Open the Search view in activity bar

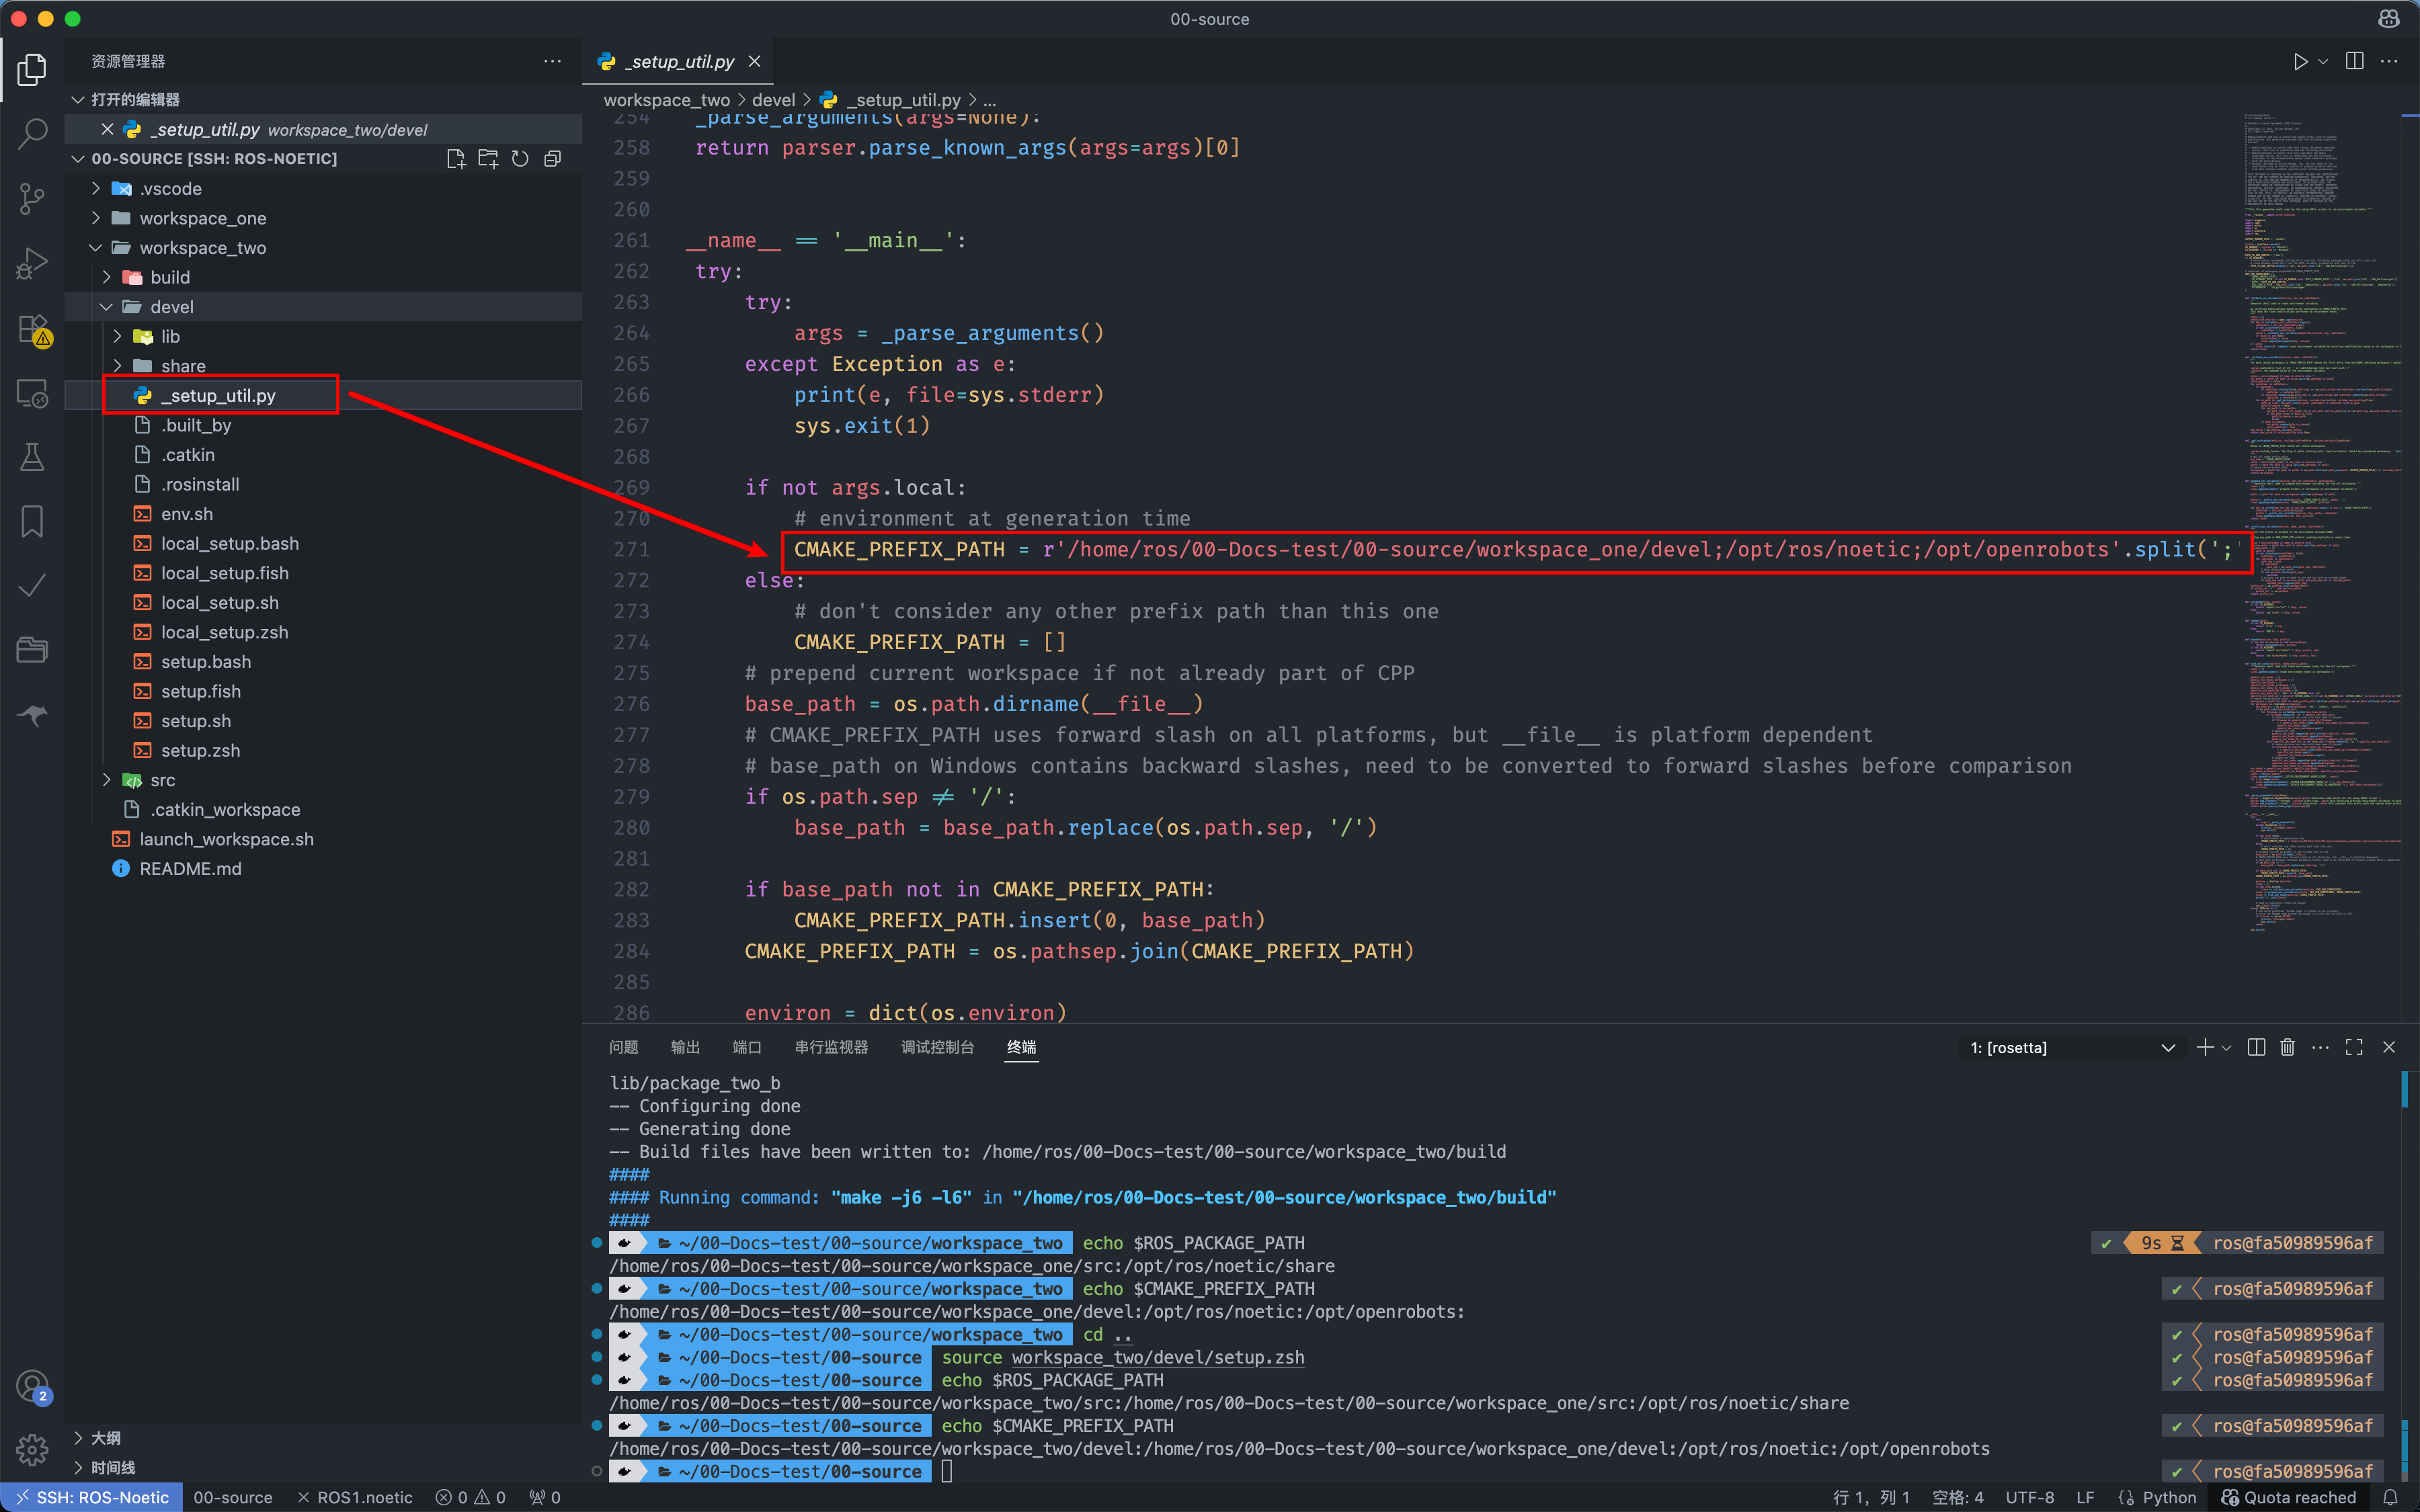click(32, 133)
